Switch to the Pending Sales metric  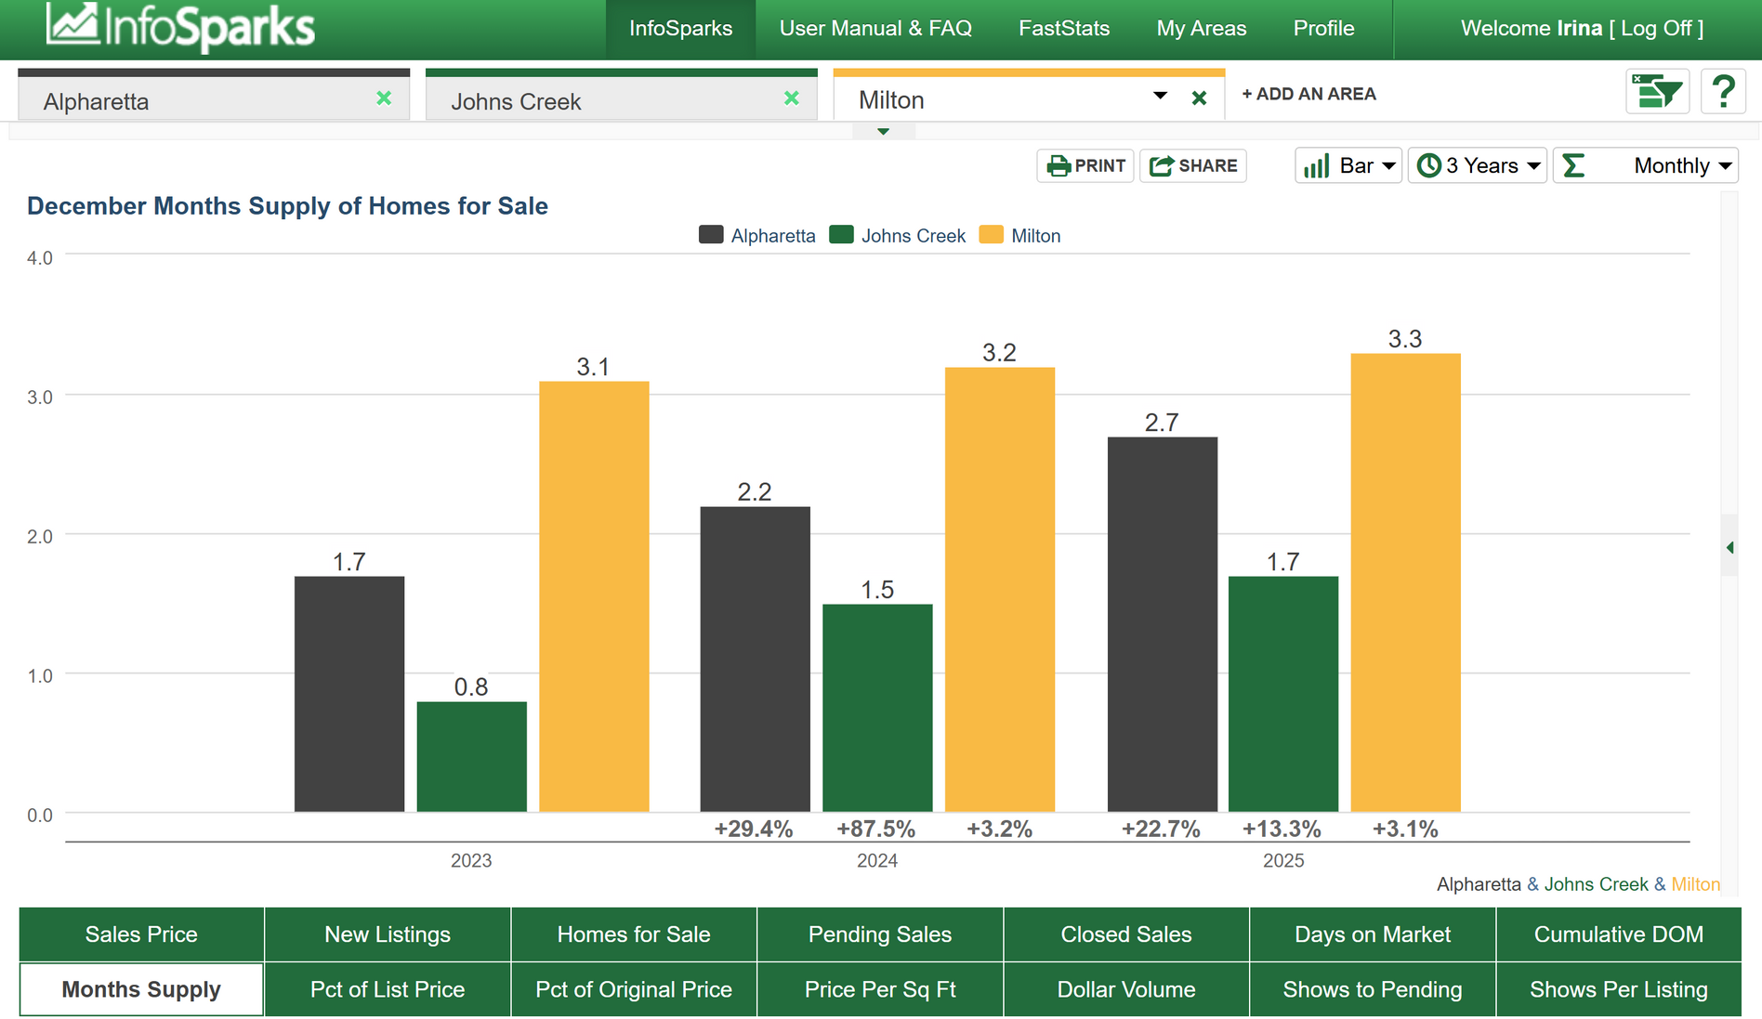pos(880,934)
